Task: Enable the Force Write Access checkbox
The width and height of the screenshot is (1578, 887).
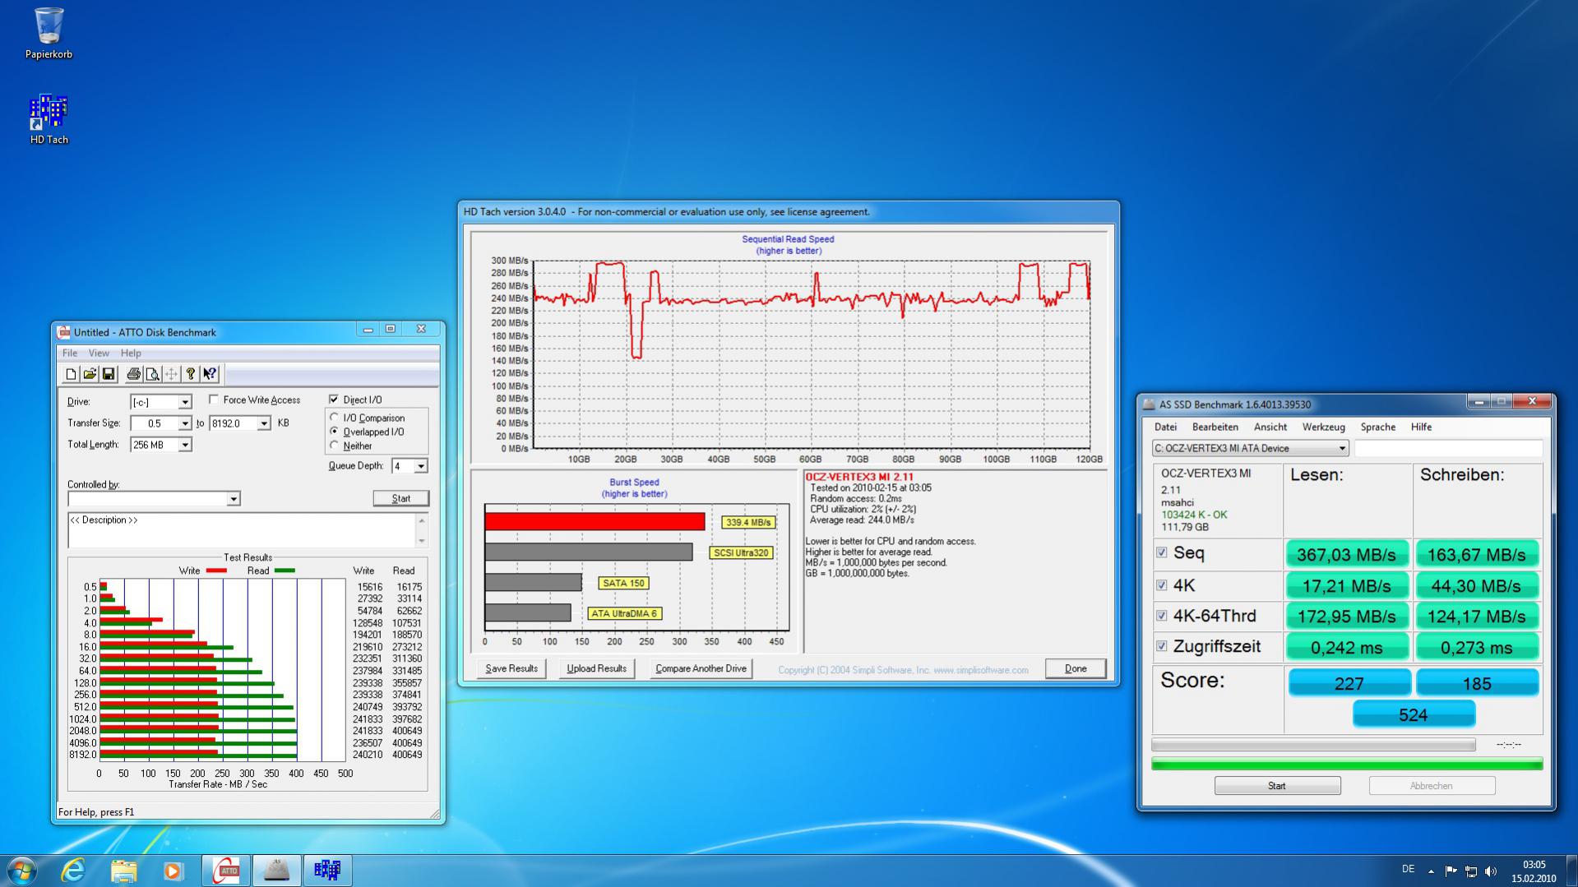Action: pos(214,400)
